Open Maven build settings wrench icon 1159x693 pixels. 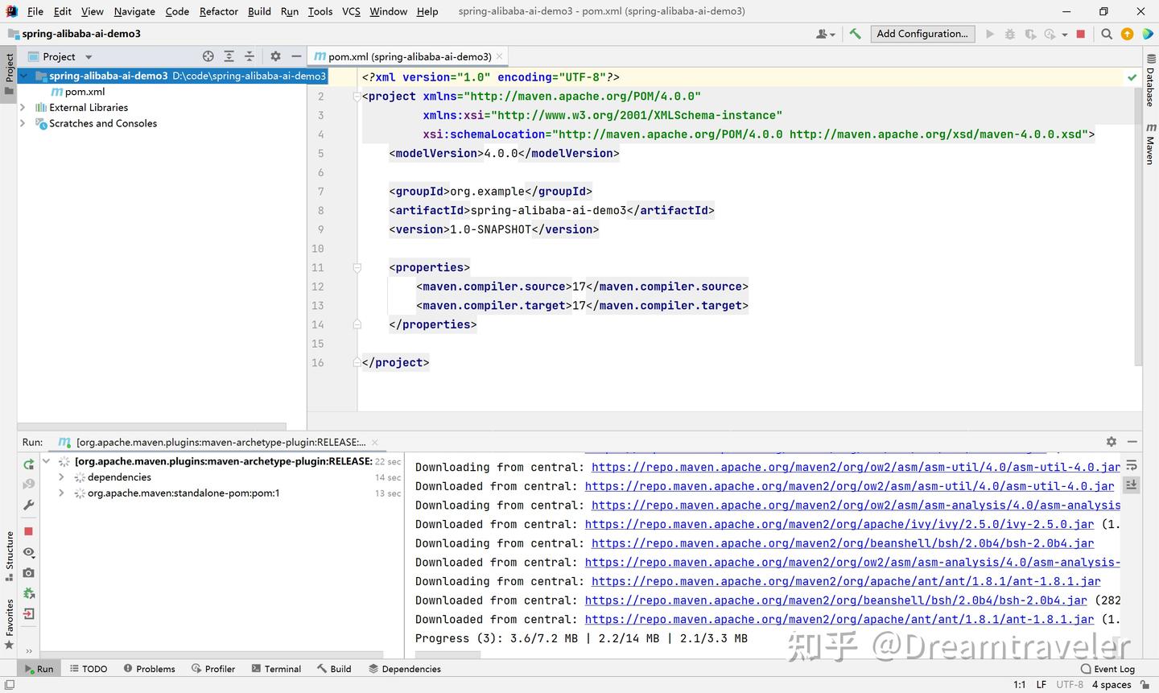click(x=29, y=505)
